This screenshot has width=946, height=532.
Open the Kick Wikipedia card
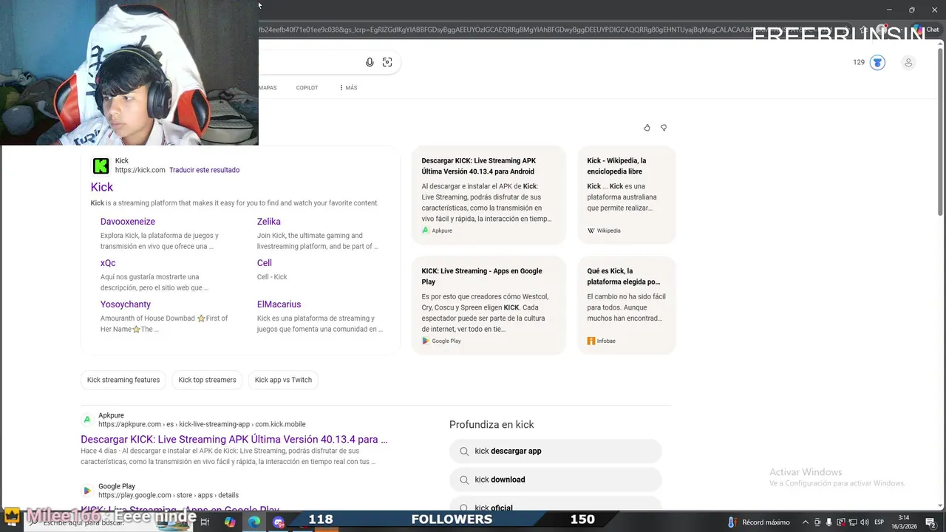626,195
